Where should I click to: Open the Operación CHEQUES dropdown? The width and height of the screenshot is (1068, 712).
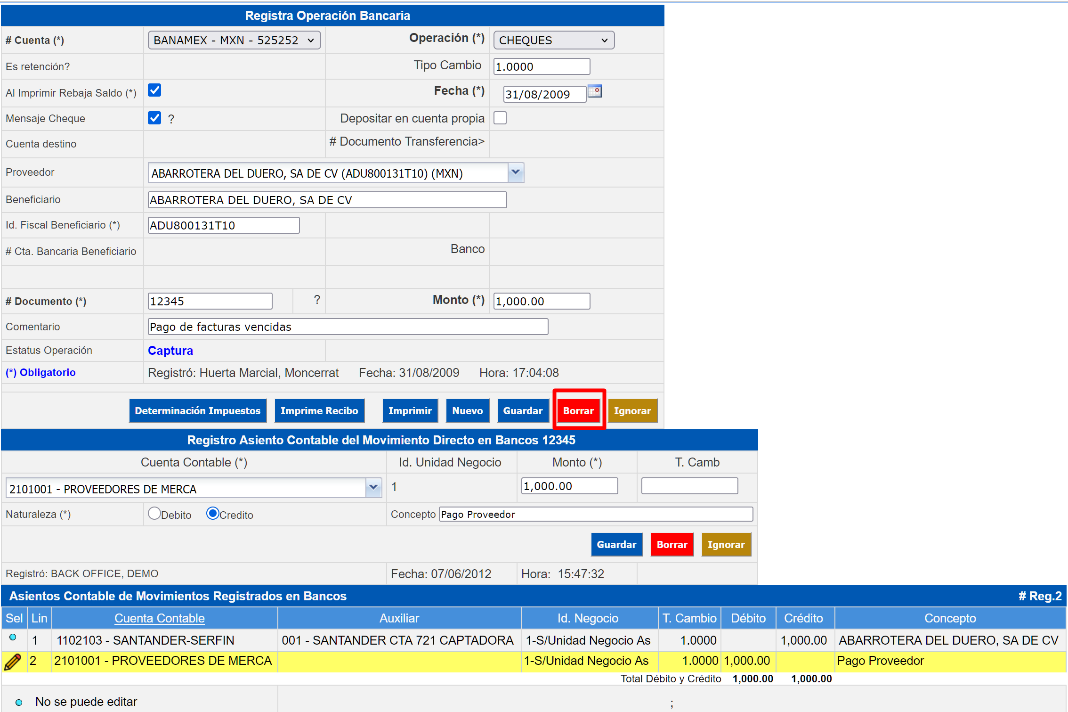point(553,41)
